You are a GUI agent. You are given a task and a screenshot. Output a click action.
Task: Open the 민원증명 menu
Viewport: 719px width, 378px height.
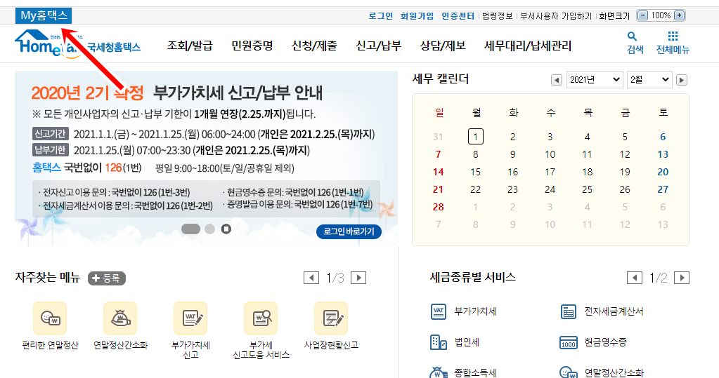(x=252, y=46)
